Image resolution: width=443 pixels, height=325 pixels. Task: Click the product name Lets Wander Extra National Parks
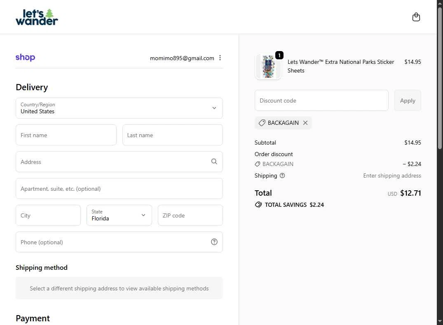pyautogui.click(x=341, y=66)
